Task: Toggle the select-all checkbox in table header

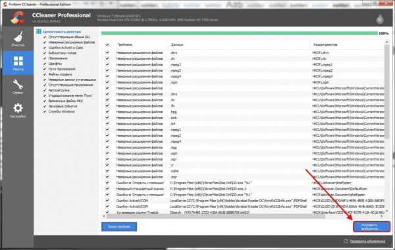Action: pyautogui.click(x=107, y=45)
